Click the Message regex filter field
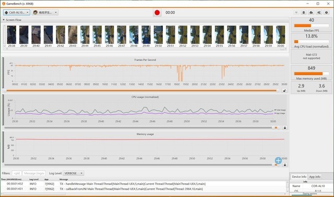The image size is (334, 197). (x=34, y=173)
